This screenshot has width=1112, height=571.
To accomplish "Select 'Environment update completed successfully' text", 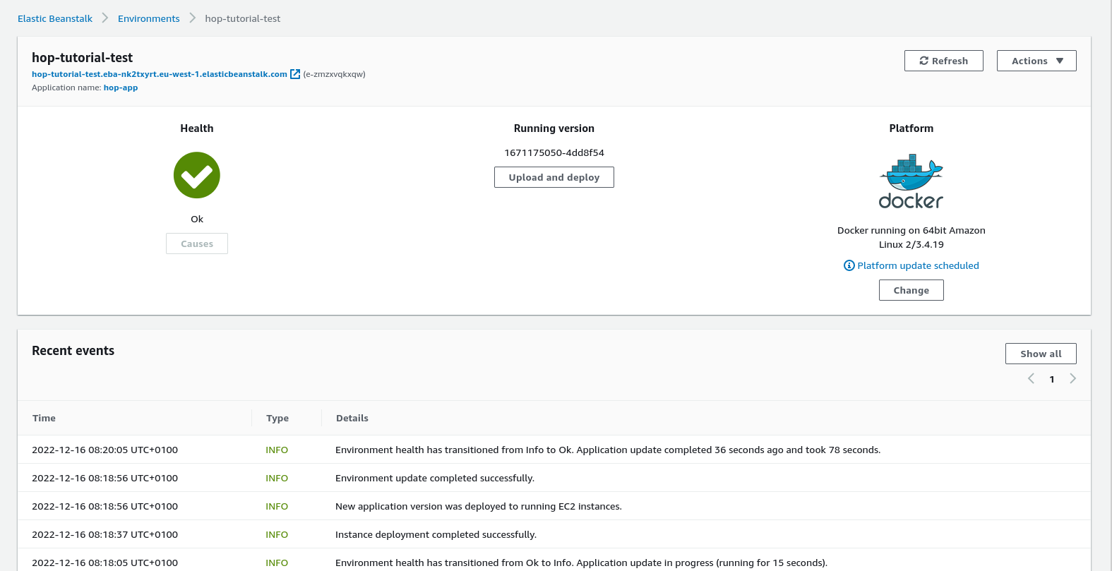I will [435, 478].
